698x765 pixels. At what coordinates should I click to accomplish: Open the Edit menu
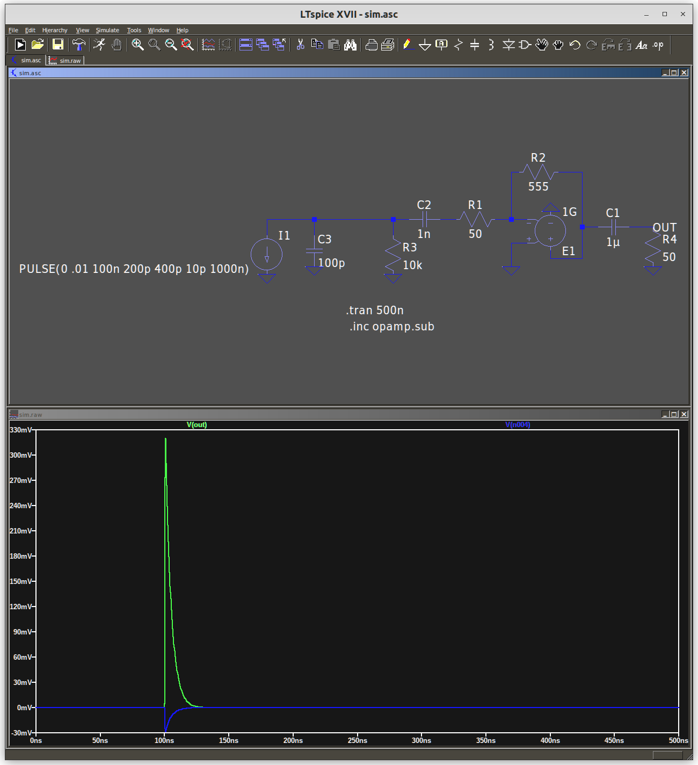tap(30, 30)
